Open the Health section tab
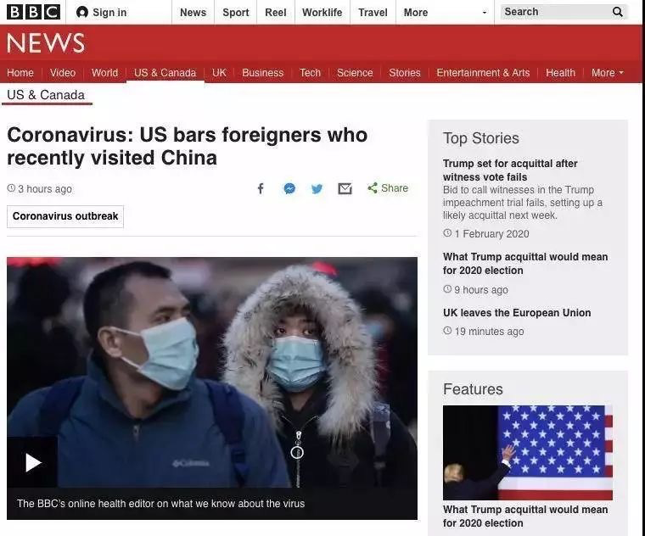The height and width of the screenshot is (536, 645). pos(560,73)
